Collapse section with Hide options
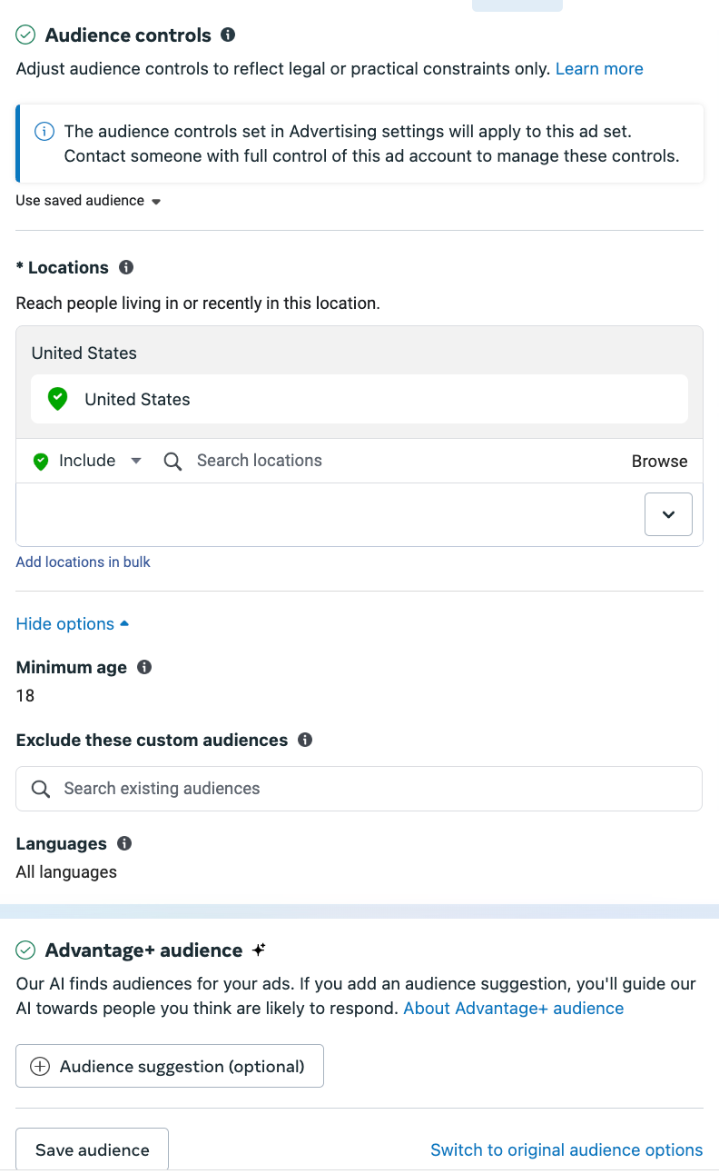The width and height of the screenshot is (719, 1174). 73,624
